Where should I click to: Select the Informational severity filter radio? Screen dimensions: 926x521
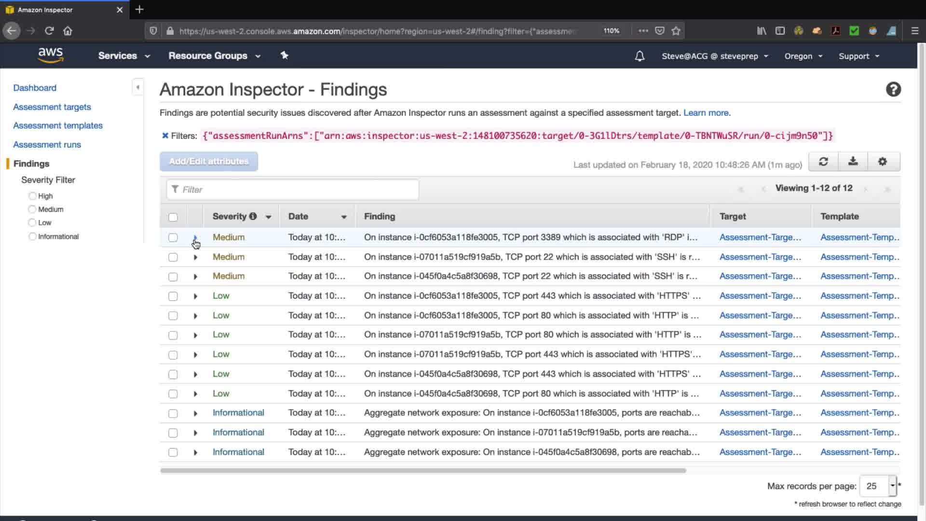coord(32,236)
